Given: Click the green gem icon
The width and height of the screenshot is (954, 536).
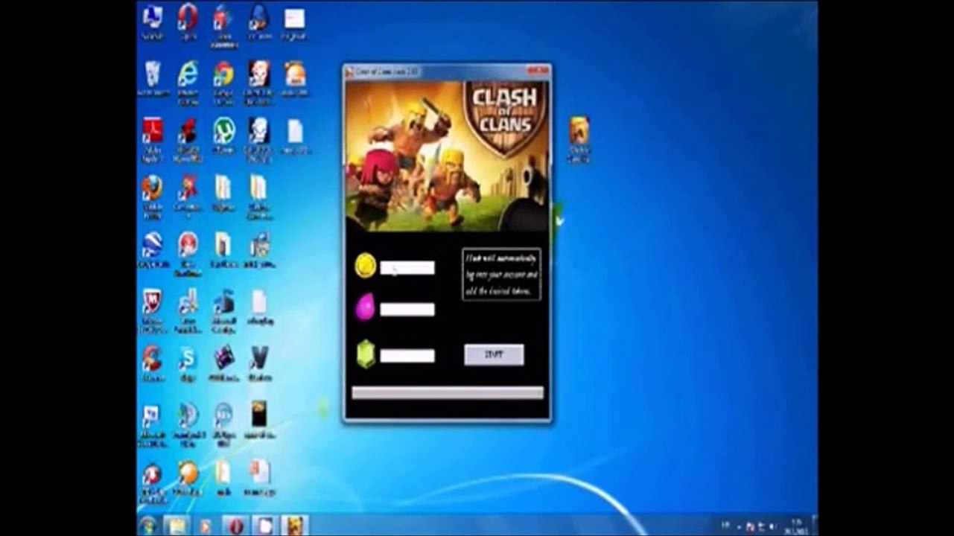Looking at the screenshot, I should click(x=365, y=353).
